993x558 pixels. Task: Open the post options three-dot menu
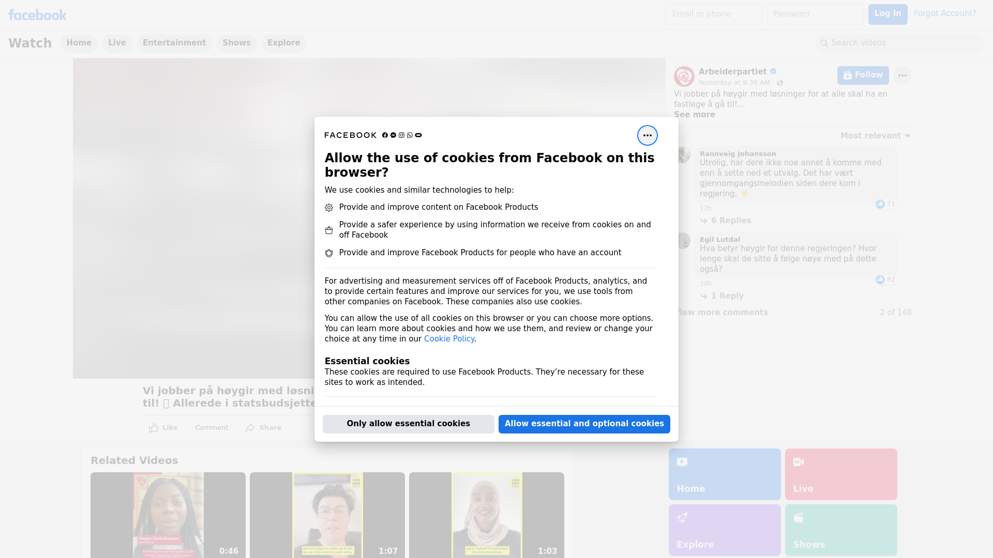(902, 75)
